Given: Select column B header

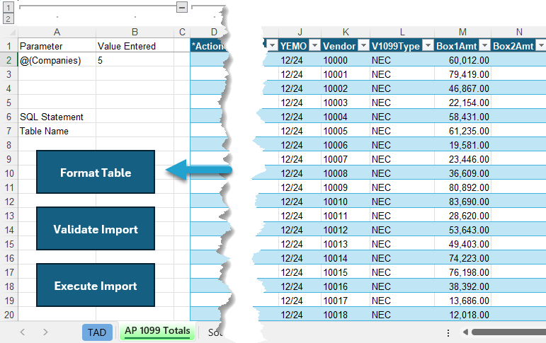Looking at the screenshot, I should coord(135,32).
